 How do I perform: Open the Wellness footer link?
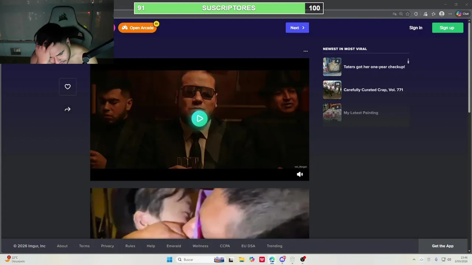click(x=200, y=246)
